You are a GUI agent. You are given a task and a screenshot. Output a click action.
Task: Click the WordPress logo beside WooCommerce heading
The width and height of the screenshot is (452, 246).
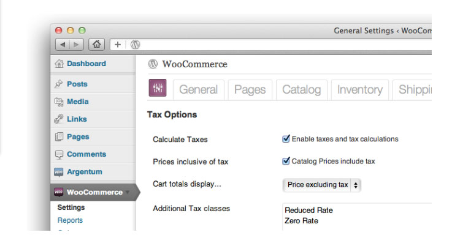click(x=153, y=64)
